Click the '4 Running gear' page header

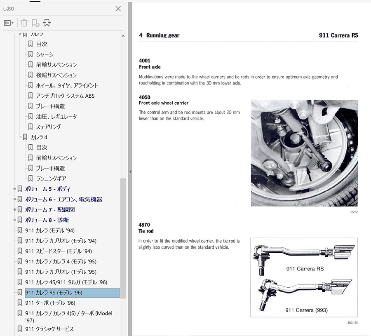(159, 35)
